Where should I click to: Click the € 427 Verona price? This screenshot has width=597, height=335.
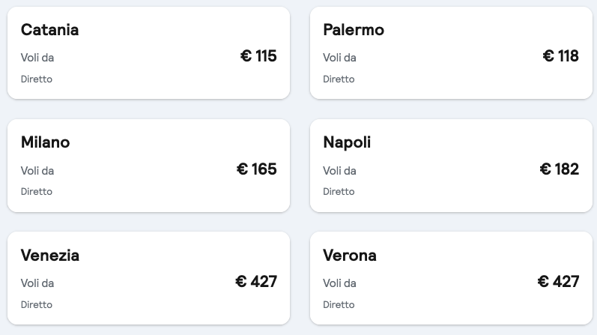[559, 282]
